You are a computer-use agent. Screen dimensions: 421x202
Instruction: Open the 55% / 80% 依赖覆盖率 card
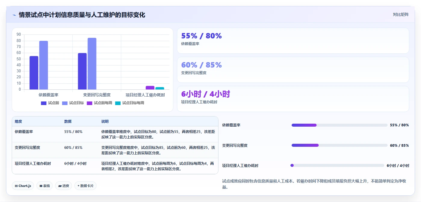[293, 41]
